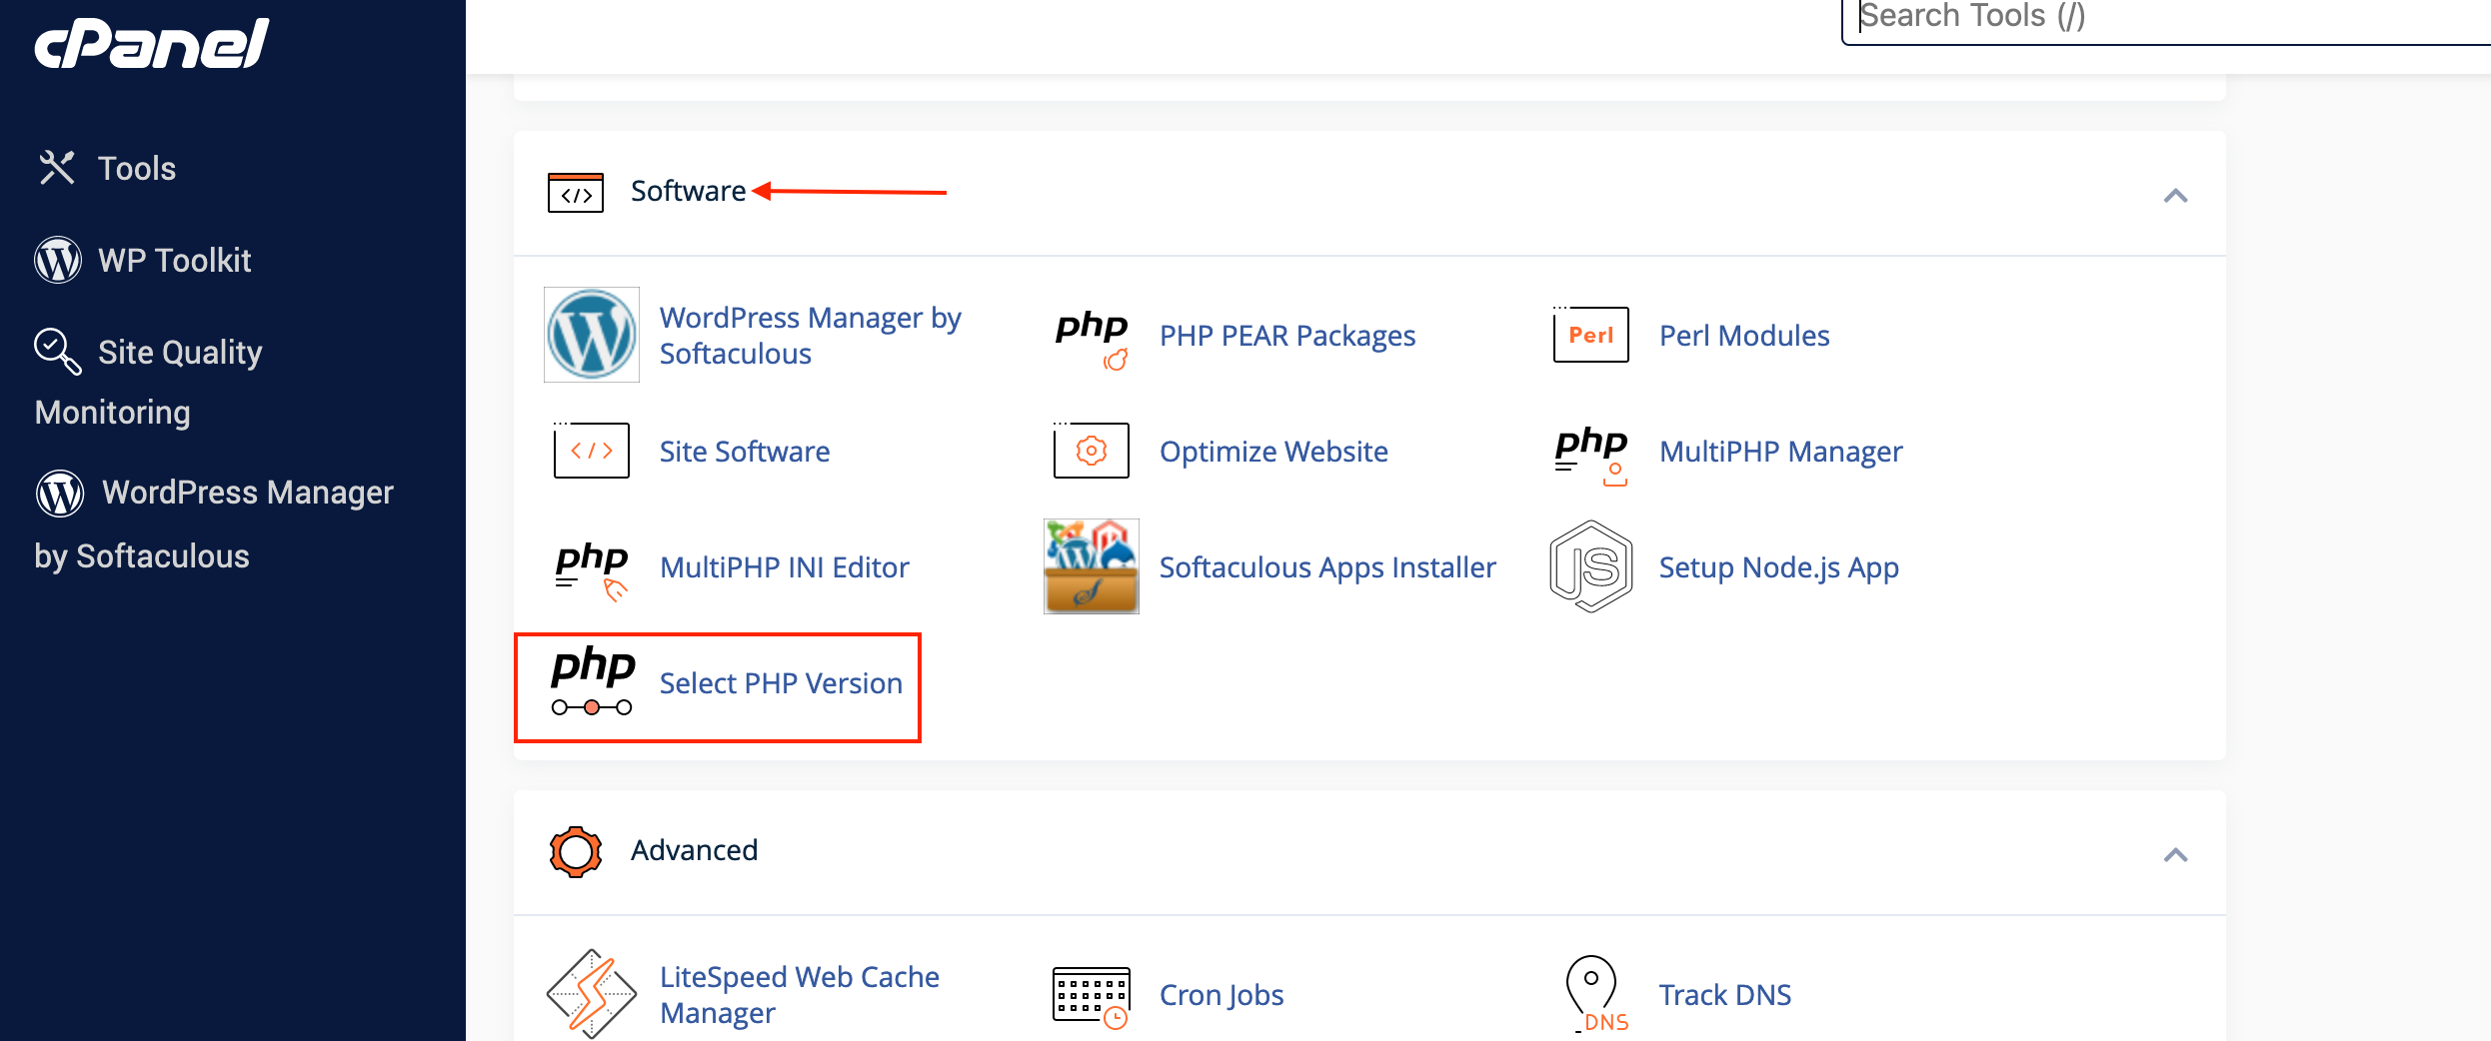
Task: Open WordPress Manager by Softaculous link
Action: 810,335
